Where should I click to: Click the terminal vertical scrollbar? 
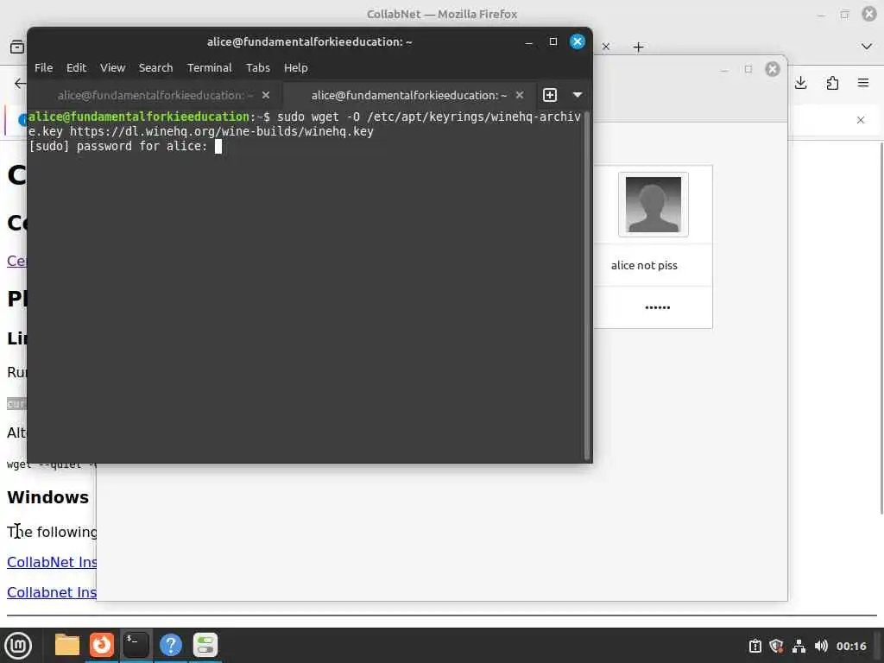(x=587, y=286)
